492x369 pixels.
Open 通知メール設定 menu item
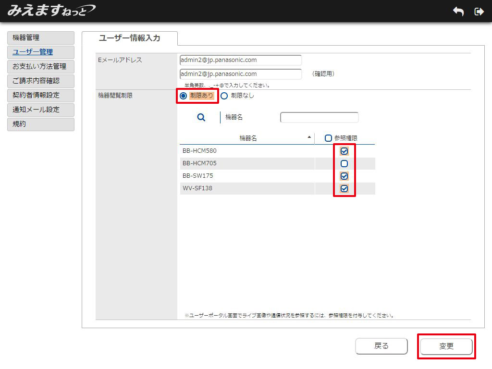(41, 110)
